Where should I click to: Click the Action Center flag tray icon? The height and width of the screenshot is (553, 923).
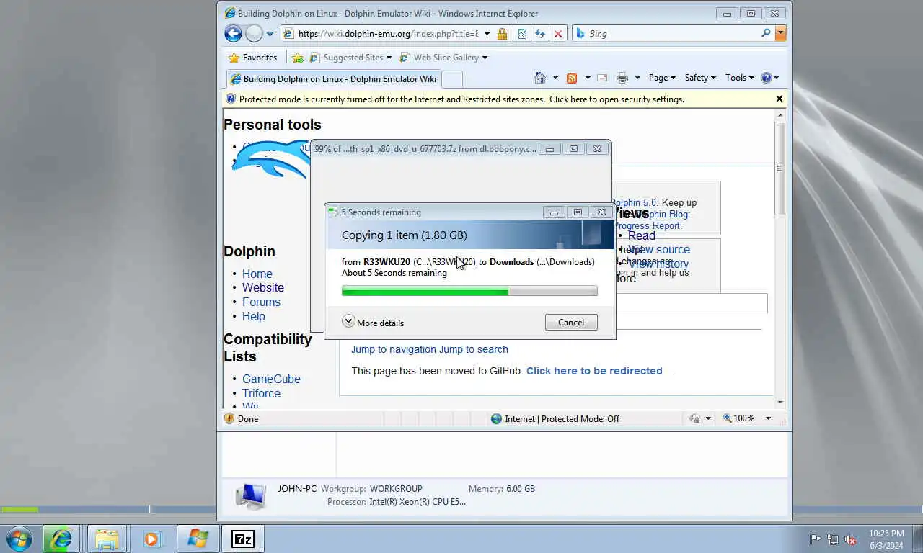click(815, 539)
